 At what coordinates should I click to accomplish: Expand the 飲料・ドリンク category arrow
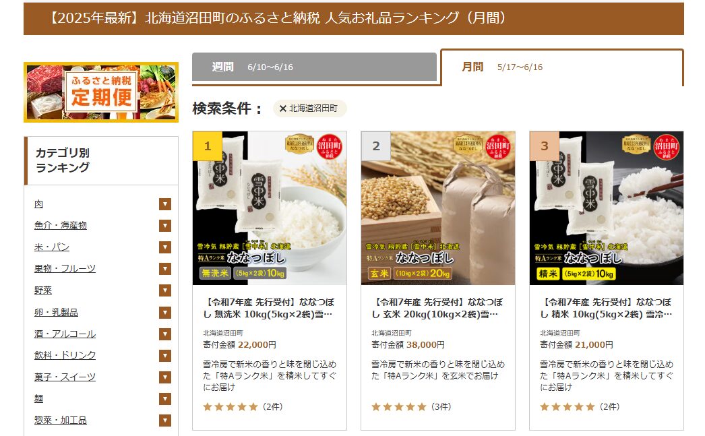pyautogui.click(x=165, y=356)
